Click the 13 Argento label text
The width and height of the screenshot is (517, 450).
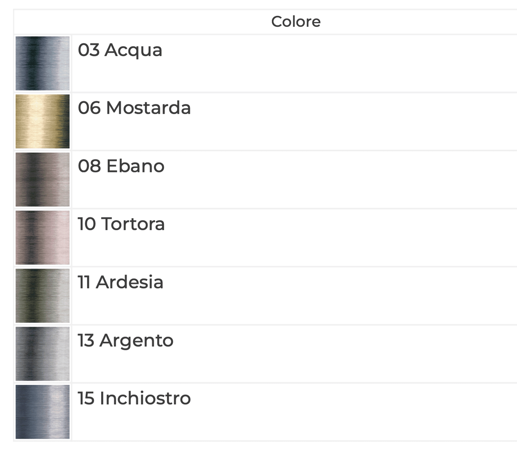click(126, 341)
